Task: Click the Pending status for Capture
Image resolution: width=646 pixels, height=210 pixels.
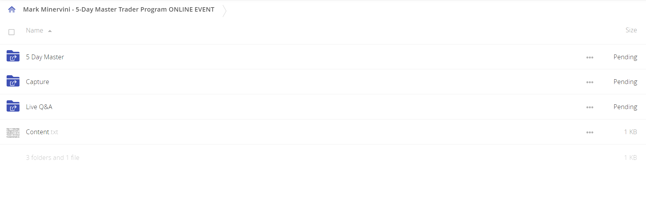Action: (625, 82)
